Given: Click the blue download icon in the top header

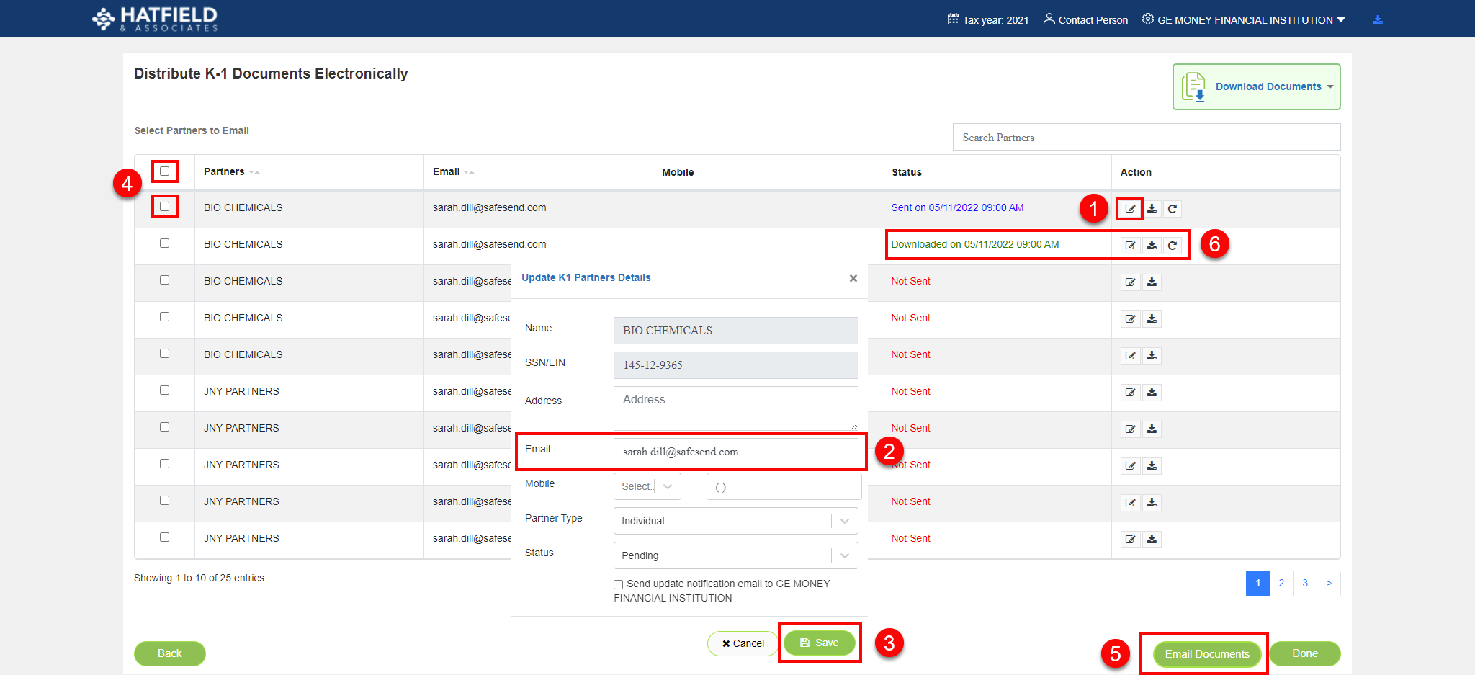Looking at the screenshot, I should tap(1378, 20).
